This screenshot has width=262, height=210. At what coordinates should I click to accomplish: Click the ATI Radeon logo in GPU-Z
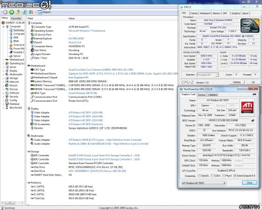tap(247, 107)
